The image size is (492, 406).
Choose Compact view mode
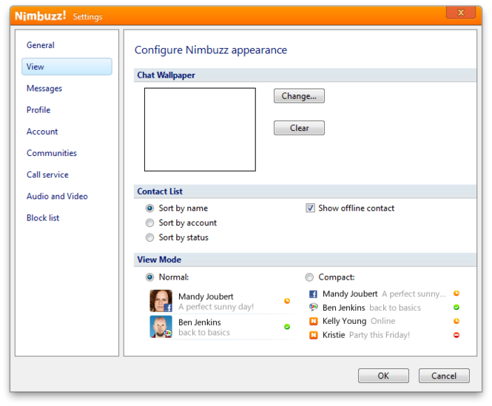309,277
